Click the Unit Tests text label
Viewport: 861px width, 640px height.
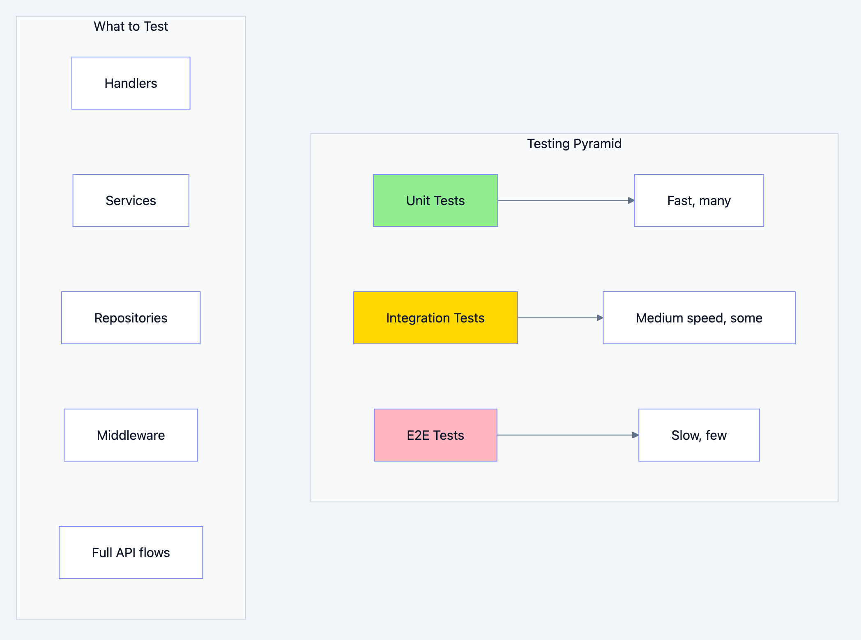(x=435, y=200)
